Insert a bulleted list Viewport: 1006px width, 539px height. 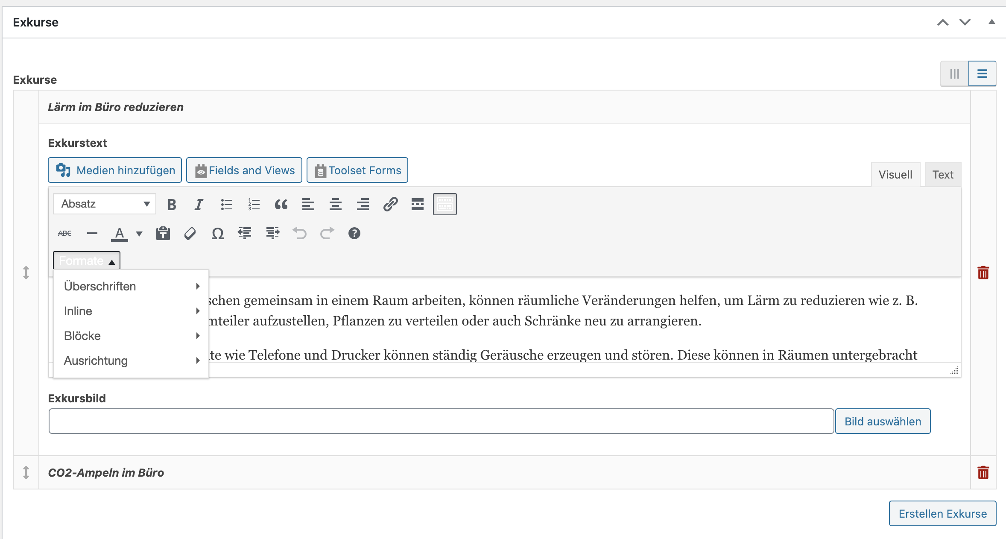click(x=226, y=205)
